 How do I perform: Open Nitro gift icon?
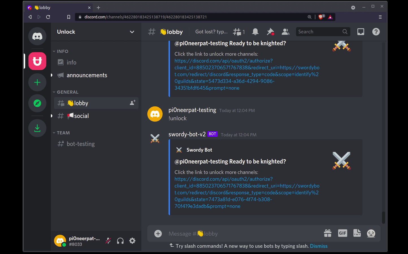[328, 233]
